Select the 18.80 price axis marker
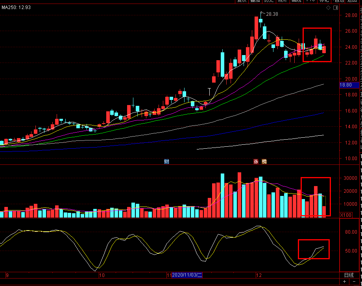The width and height of the screenshot is (362, 286). (349, 85)
